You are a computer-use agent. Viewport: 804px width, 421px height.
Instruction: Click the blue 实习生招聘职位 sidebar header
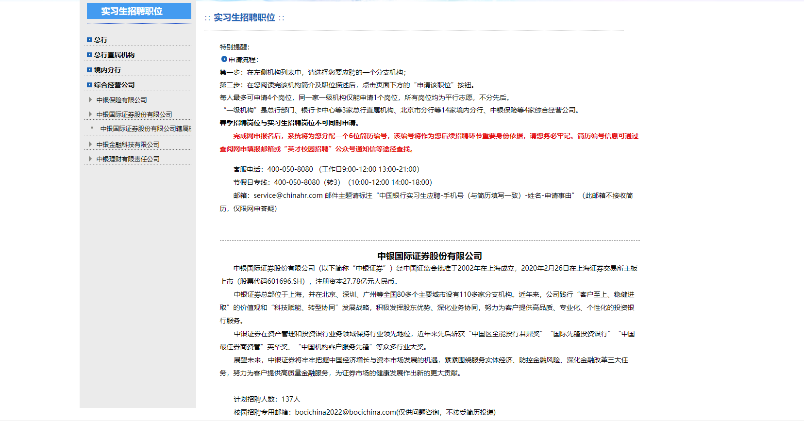(139, 11)
